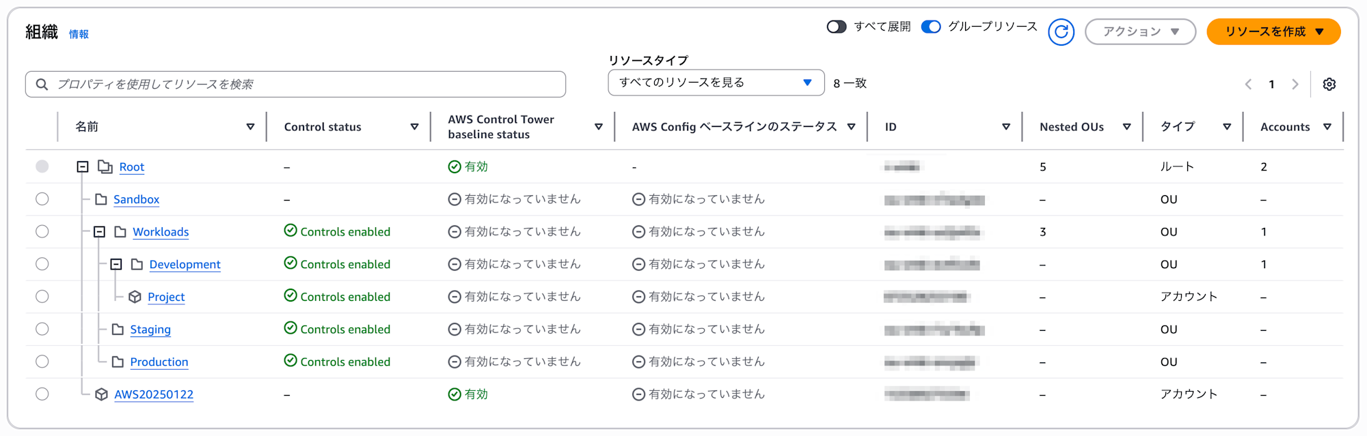Click Controls enabled check icon for Workloads
Viewport: 1367px width, 436px height.
pyautogui.click(x=290, y=231)
